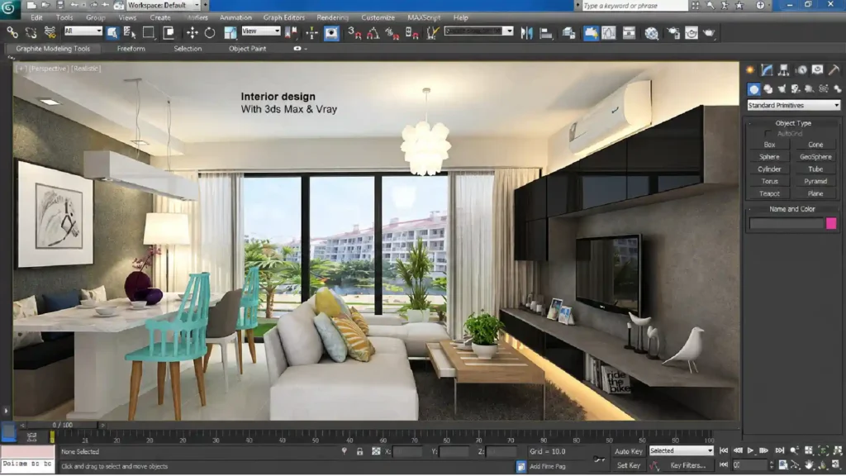Open the View reference coordinate dropdown
This screenshot has width=846, height=476.
[260, 31]
